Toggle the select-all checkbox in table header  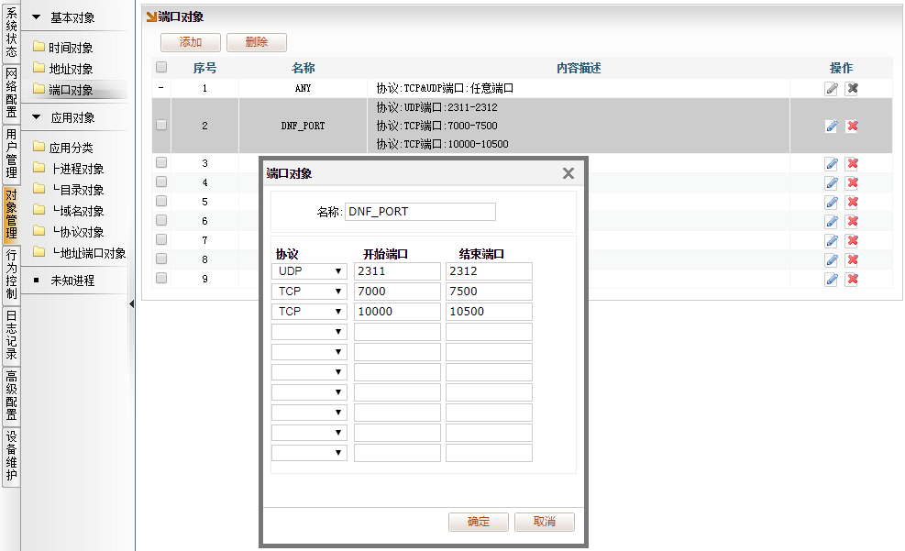(x=161, y=68)
